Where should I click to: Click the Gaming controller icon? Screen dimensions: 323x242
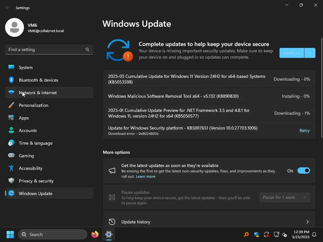coord(11,155)
